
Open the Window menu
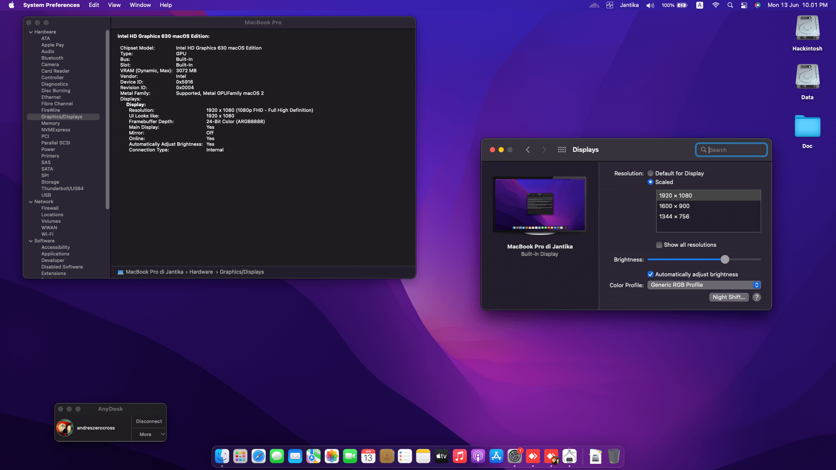pyautogui.click(x=140, y=5)
